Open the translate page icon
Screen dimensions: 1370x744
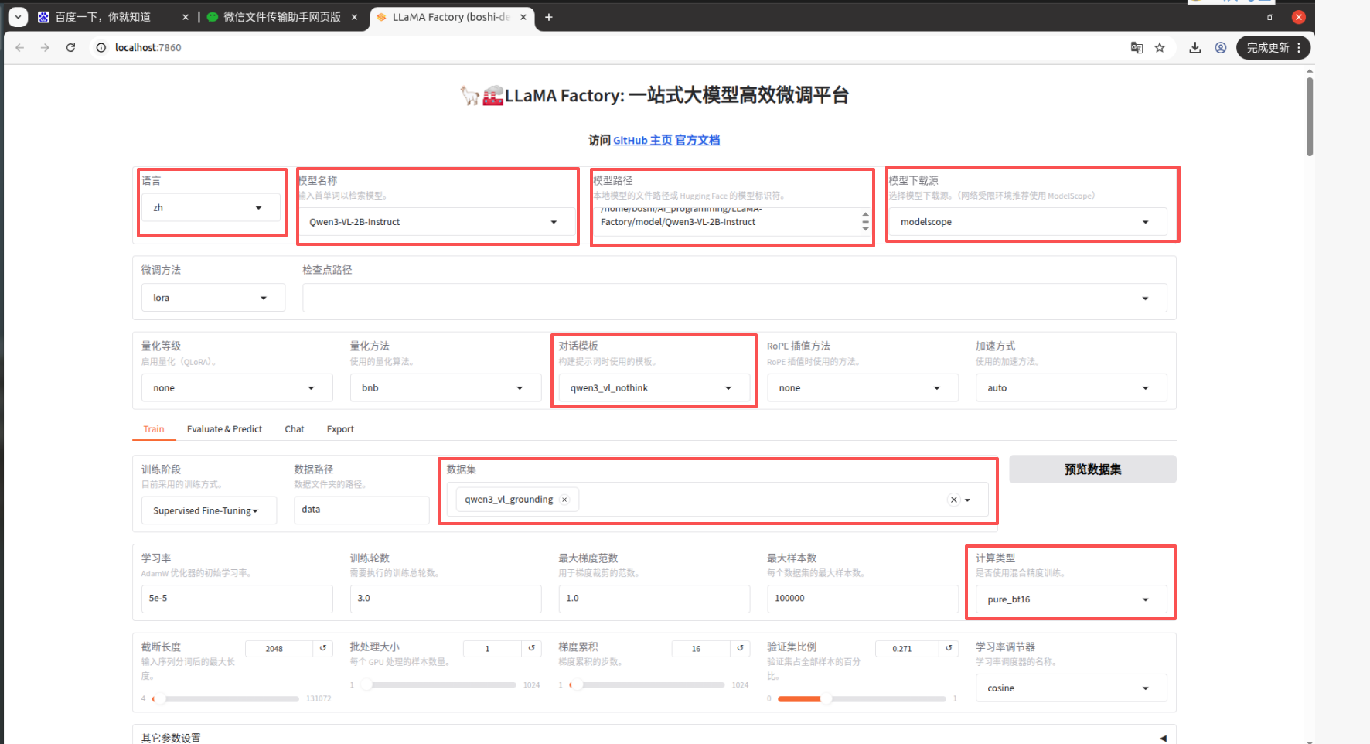(x=1137, y=48)
